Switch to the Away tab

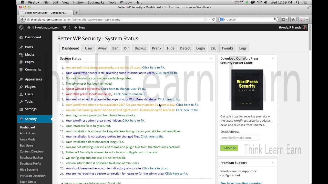[x=102, y=48]
